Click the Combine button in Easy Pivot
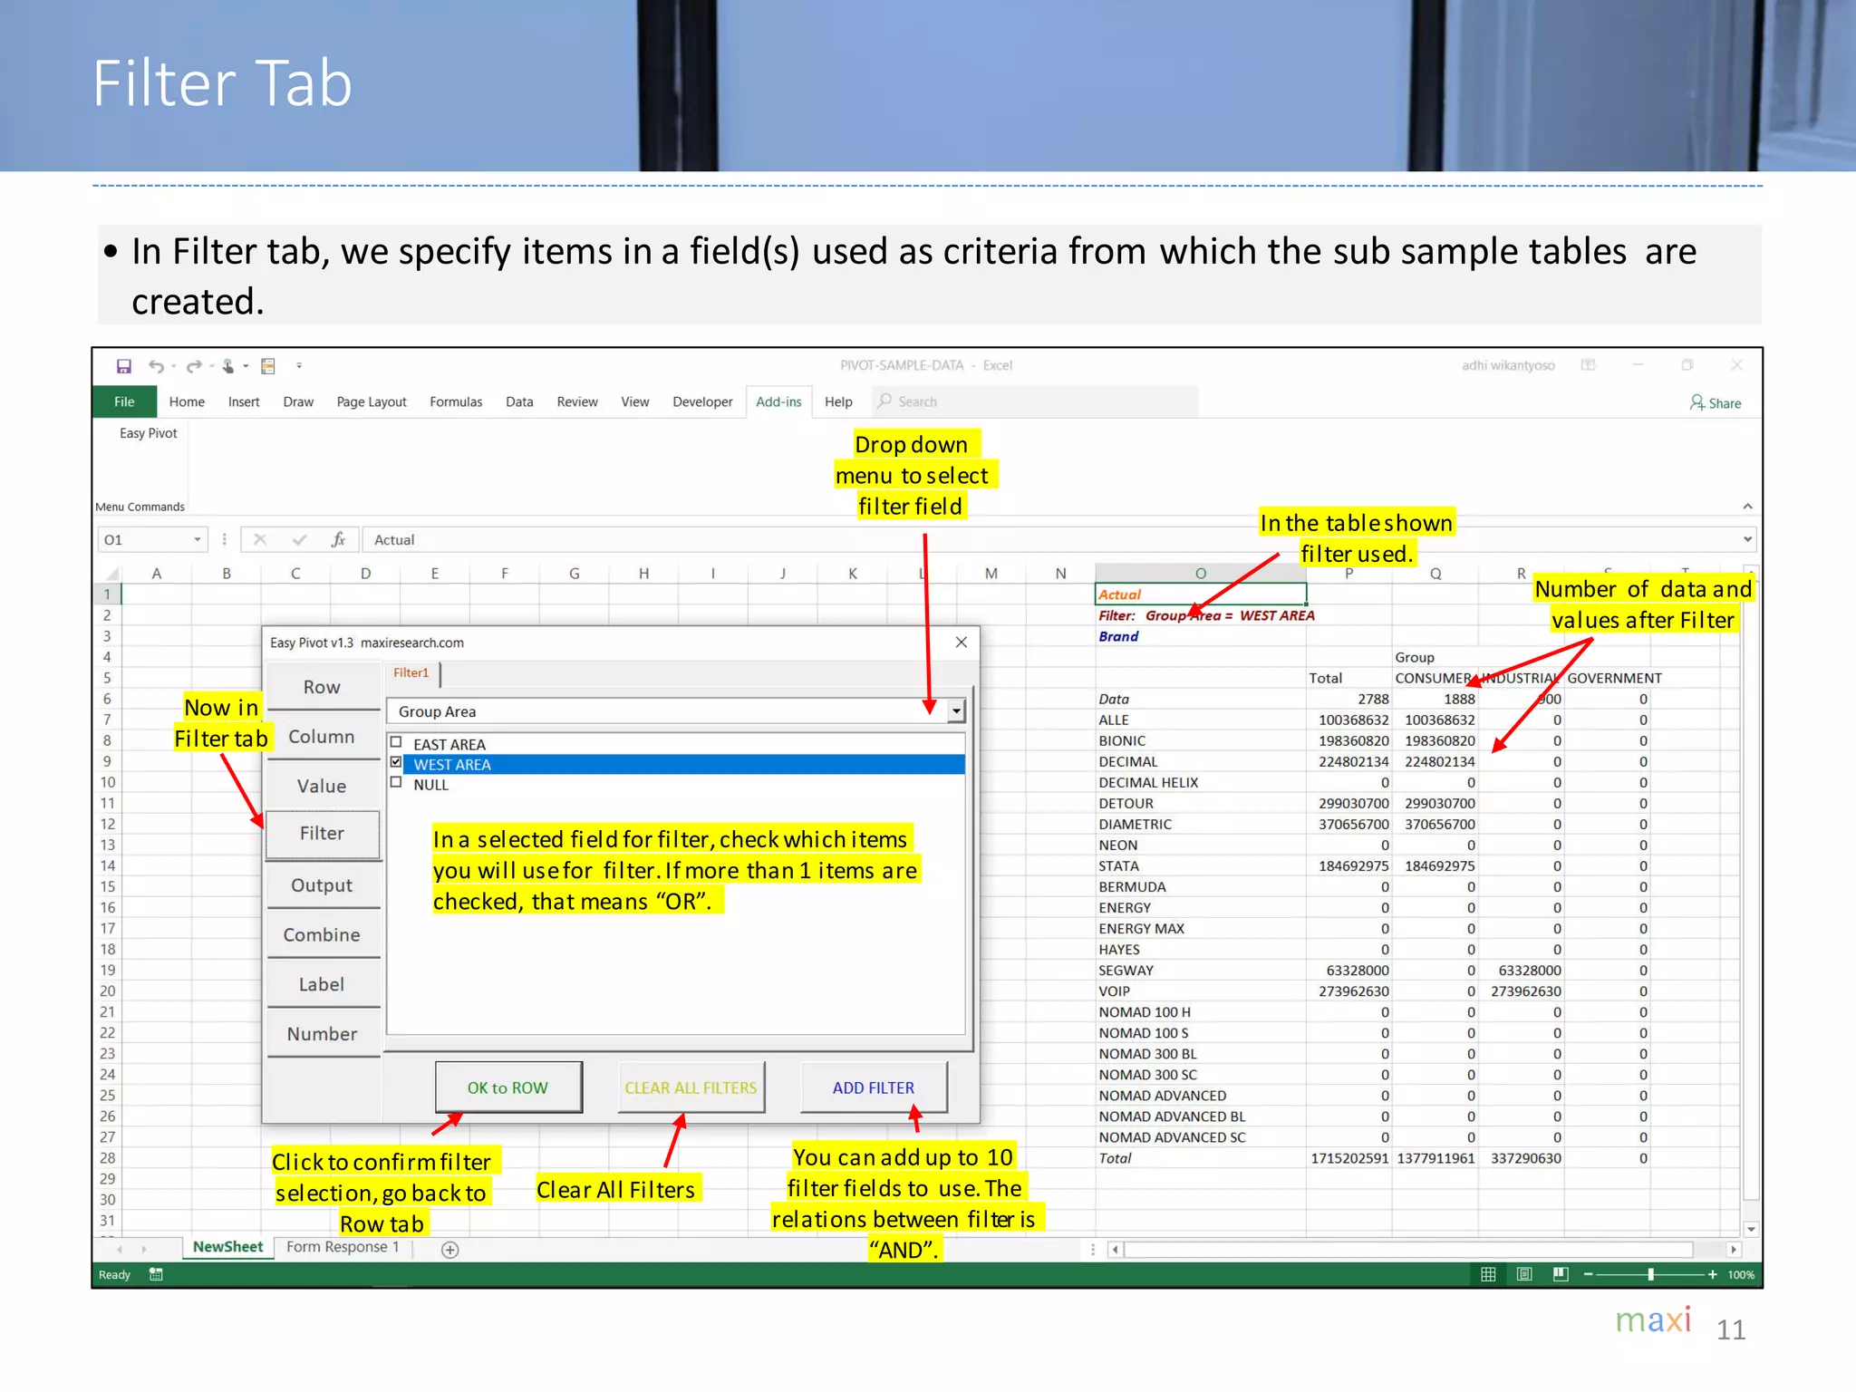 (322, 935)
